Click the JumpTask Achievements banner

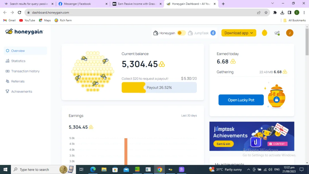point(252,136)
